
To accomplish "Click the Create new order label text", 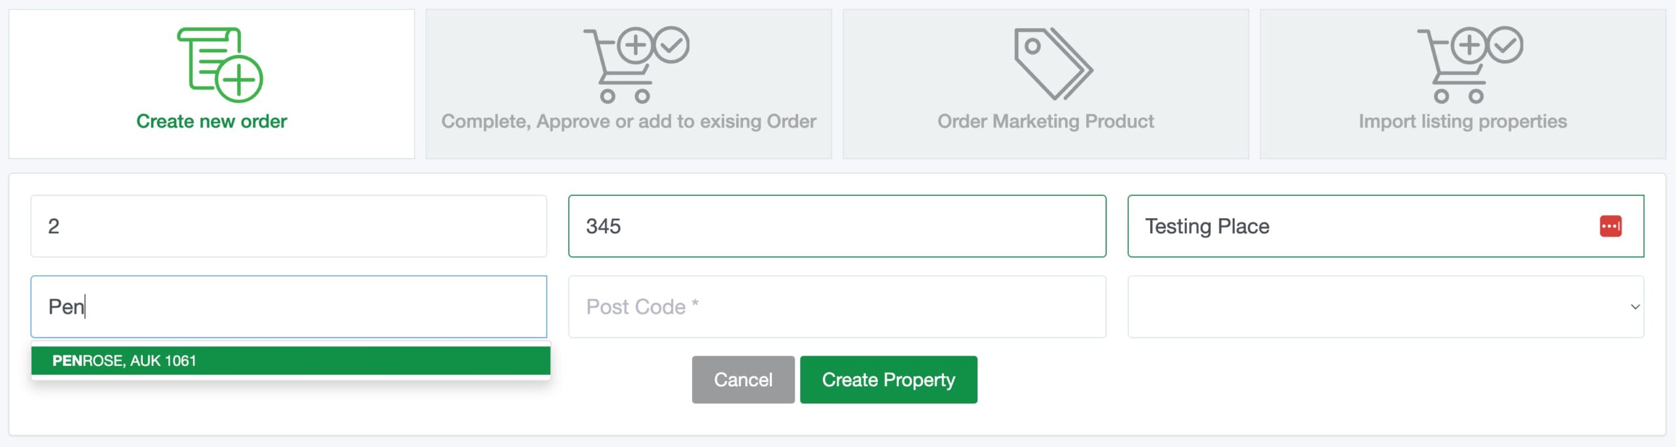I will 211,122.
